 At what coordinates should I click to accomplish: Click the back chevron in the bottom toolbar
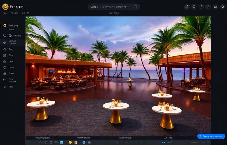coord(28,142)
